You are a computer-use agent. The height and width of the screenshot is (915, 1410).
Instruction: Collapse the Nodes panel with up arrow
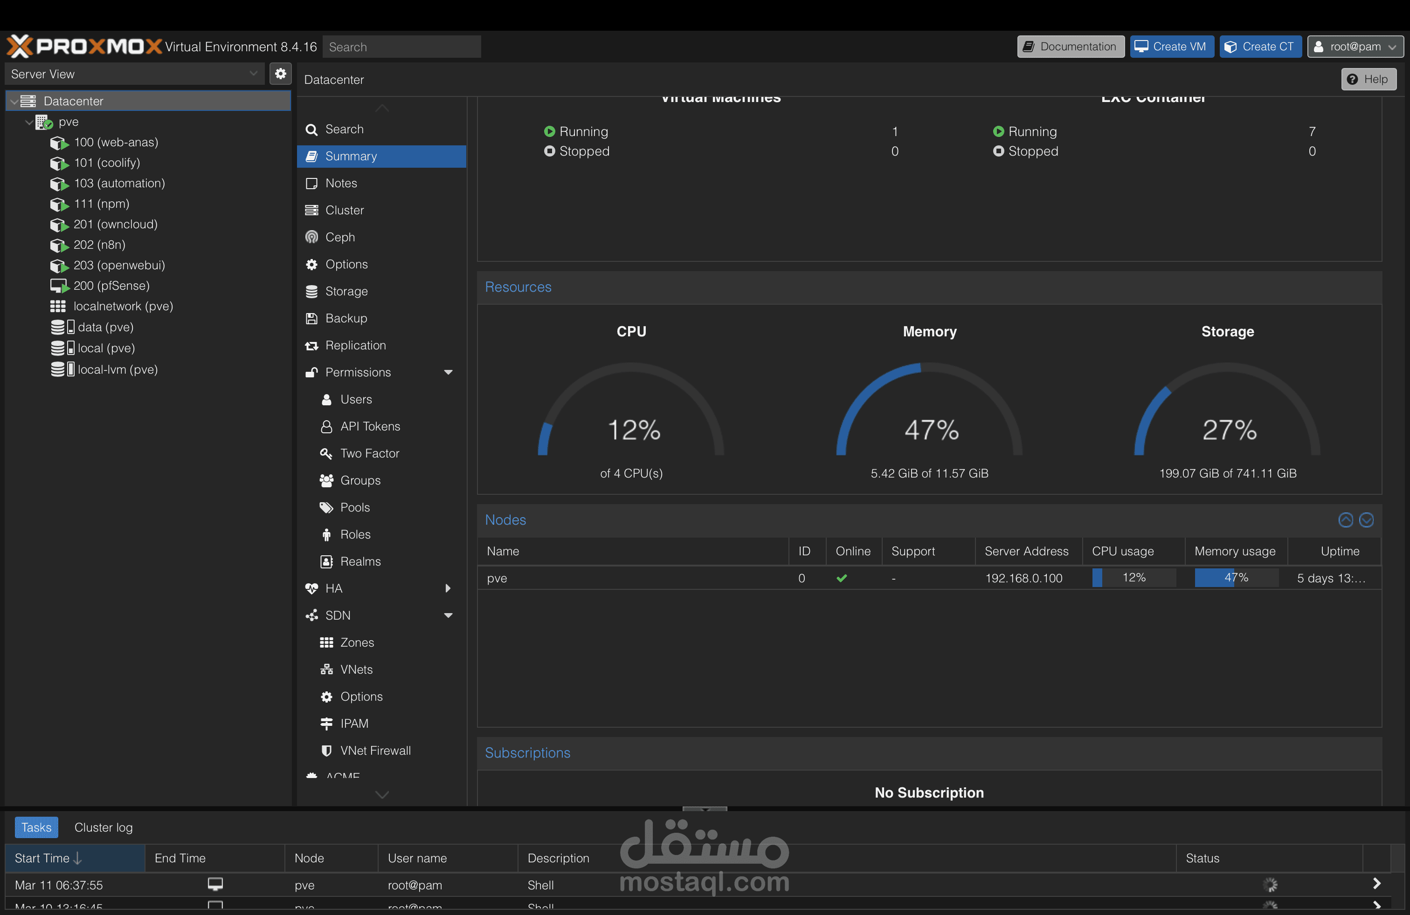(x=1346, y=519)
